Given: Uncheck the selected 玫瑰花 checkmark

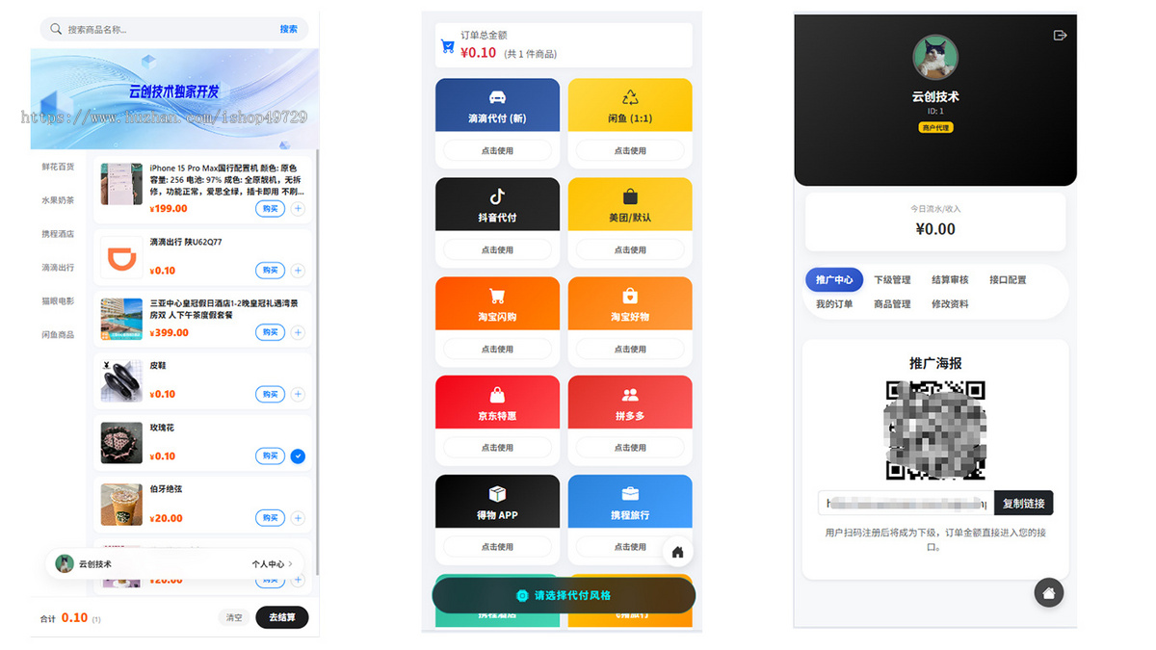Looking at the screenshot, I should [298, 455].
